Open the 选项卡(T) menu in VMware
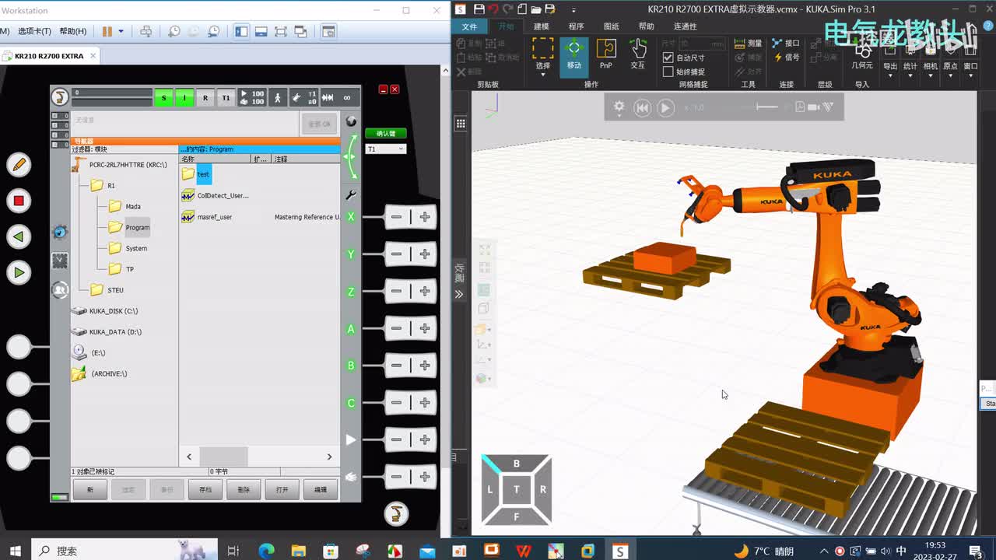 (x=34, y=31)
